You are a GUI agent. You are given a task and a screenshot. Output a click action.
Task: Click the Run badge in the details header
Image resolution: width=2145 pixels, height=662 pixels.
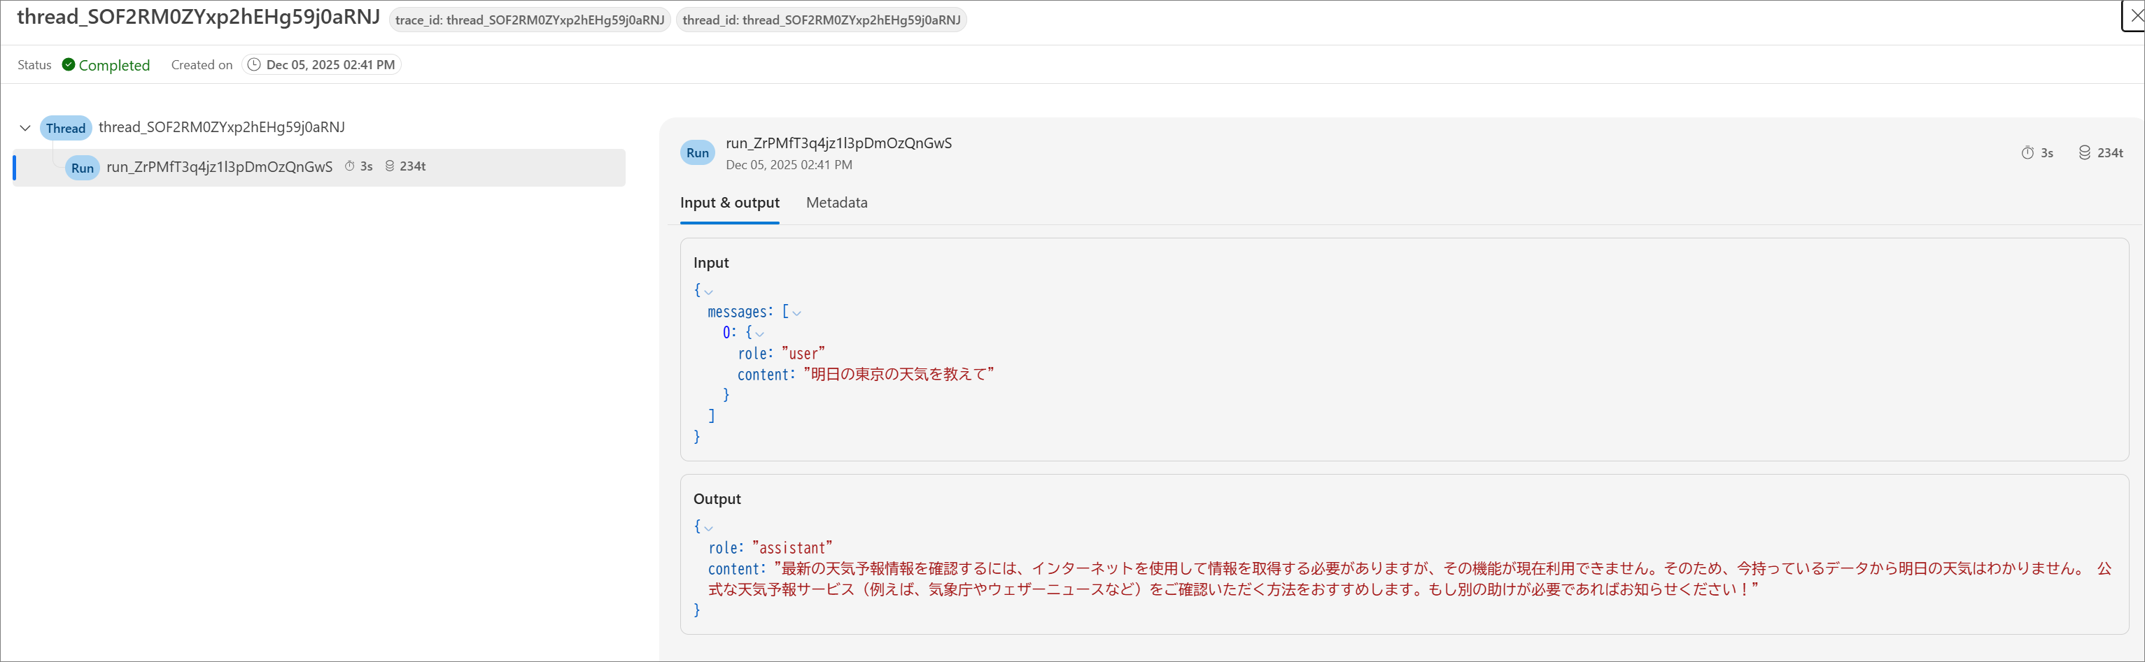(697, 153)
